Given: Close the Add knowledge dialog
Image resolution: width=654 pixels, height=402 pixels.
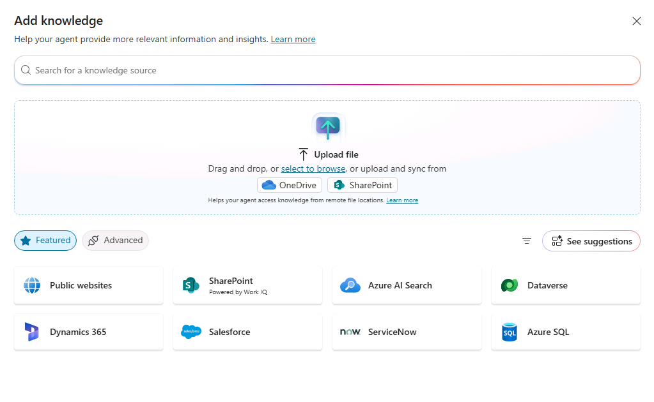Looking at the screenshot, I should pos(636,21).
